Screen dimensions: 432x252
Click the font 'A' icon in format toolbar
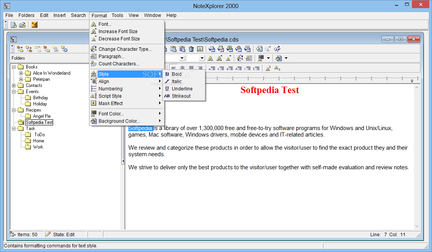(210, 58)
